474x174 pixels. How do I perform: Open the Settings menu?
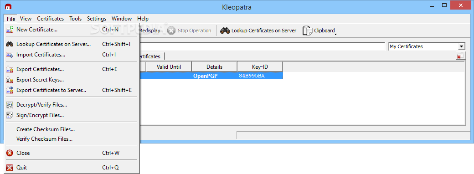pyautogui.click(x=97, y=19)
